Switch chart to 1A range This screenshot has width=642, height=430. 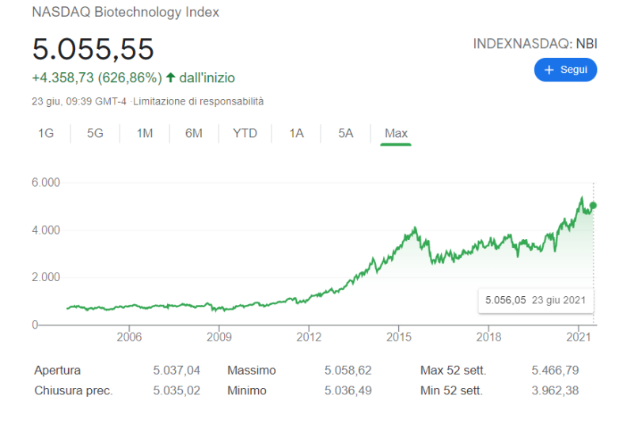(296, 134)
